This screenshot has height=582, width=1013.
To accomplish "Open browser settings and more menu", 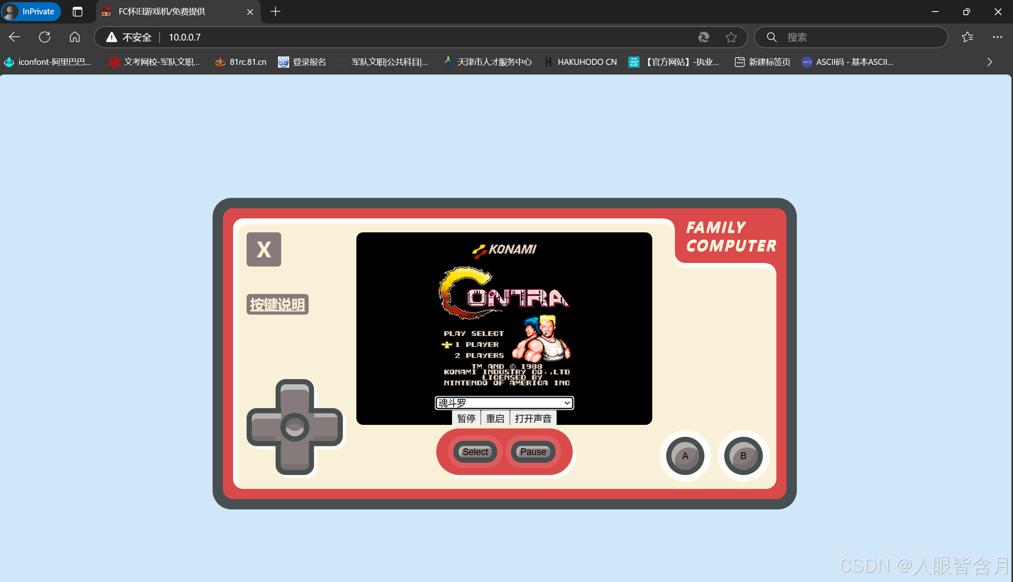I will (997, 37).
